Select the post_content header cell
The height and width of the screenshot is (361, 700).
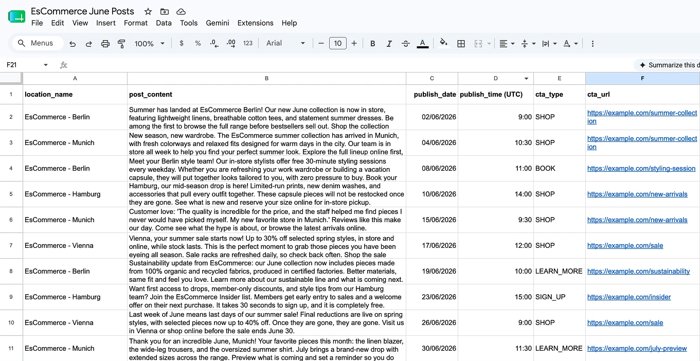(x=266, y=95)
